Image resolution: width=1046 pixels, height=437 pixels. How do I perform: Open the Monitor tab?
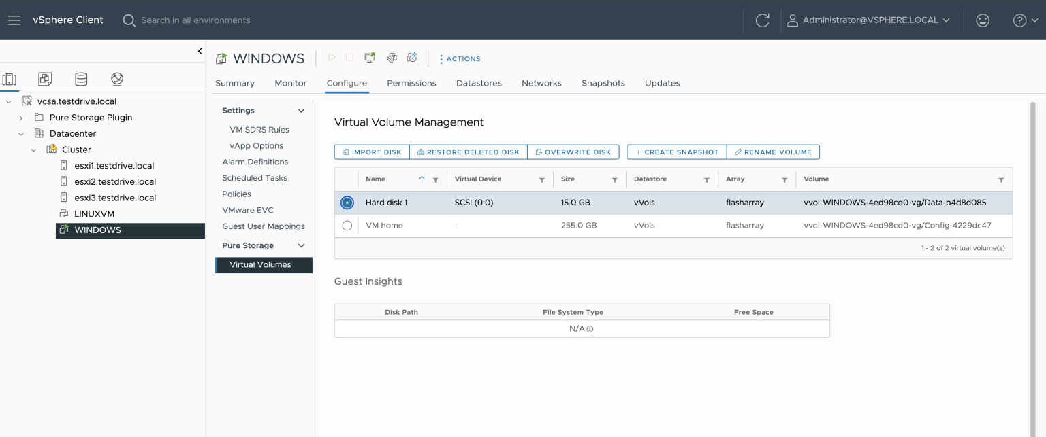tap(290, 83)
